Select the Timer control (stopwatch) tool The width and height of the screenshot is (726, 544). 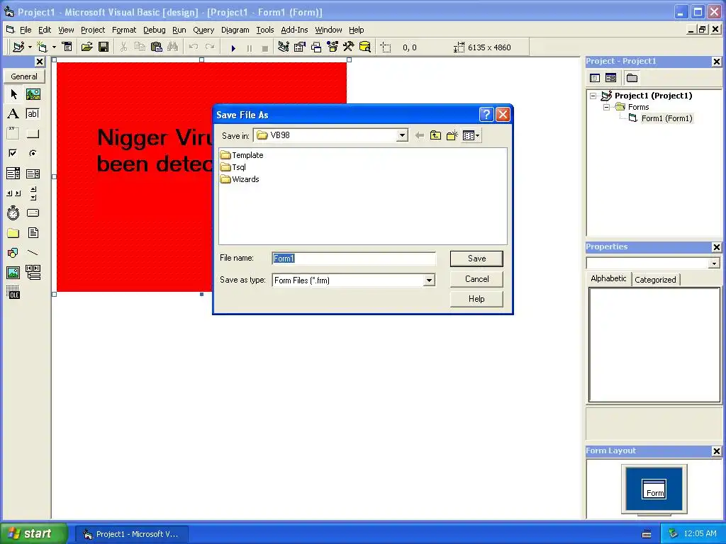[13, 213]
